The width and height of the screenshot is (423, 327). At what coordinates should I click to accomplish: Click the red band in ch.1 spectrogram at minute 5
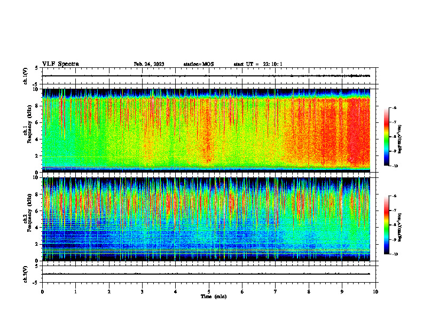point(208,132)
